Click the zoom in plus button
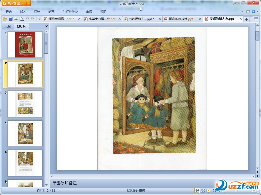The height and width of the screenshot is (195, 261). tap(254, 191)
